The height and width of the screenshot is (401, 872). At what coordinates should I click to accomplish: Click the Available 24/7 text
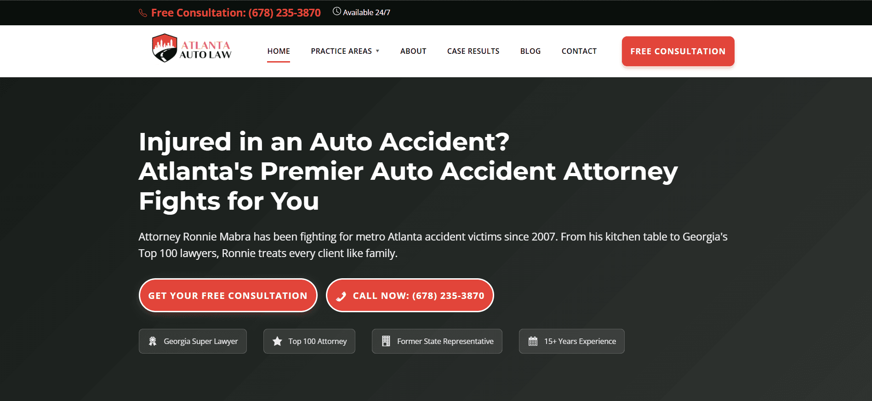pos(366,12)
